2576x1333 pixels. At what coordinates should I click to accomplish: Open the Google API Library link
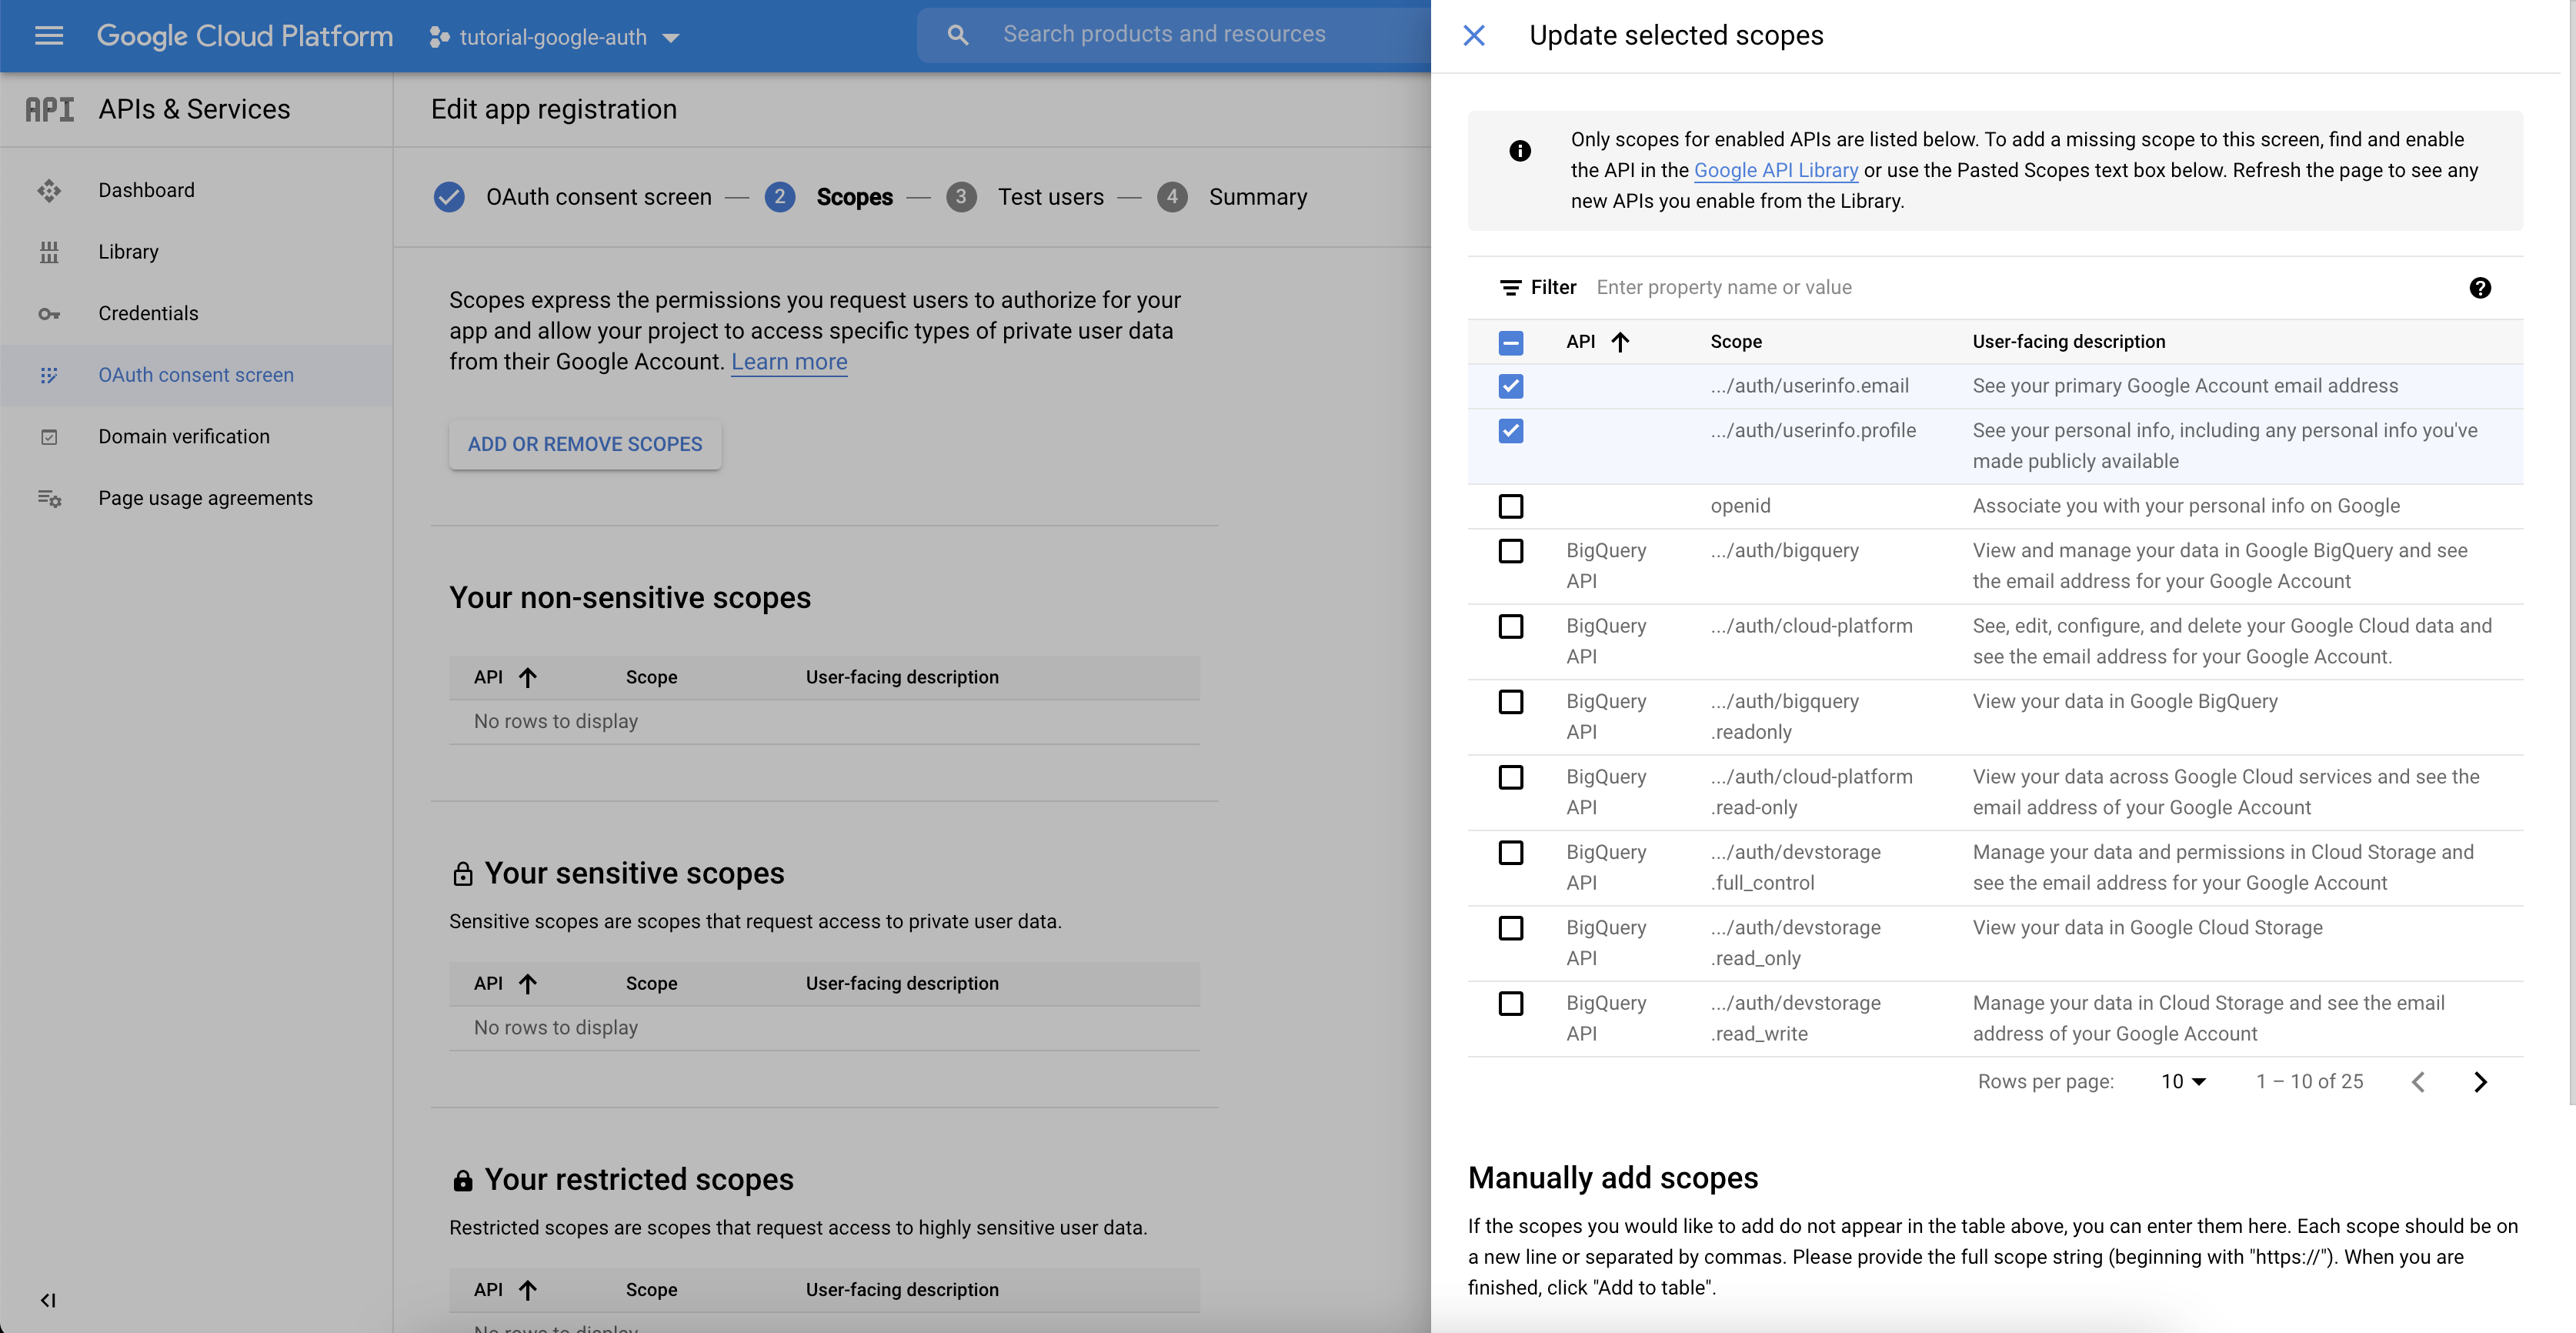click(1775, 170)
